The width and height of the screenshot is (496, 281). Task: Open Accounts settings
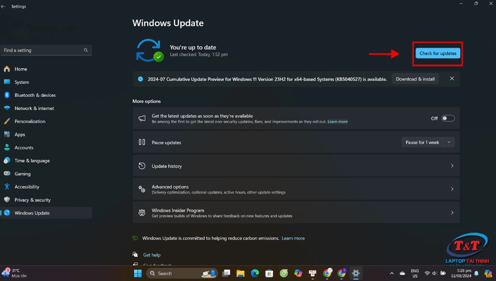tap(46, 148)
